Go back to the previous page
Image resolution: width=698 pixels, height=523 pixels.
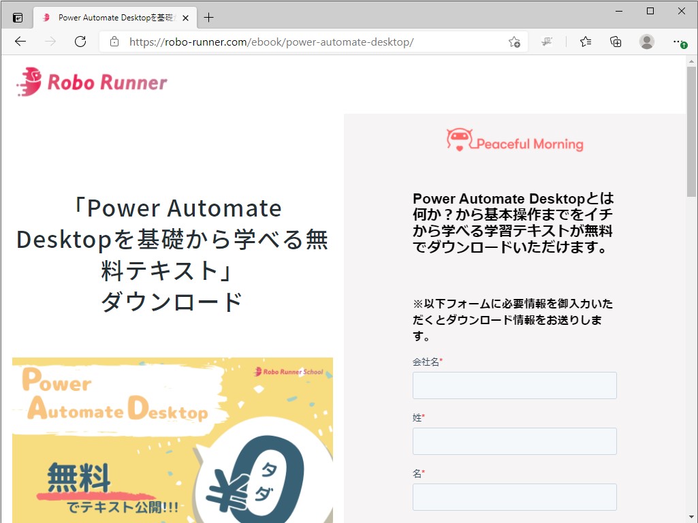click(x=20, y=41)
